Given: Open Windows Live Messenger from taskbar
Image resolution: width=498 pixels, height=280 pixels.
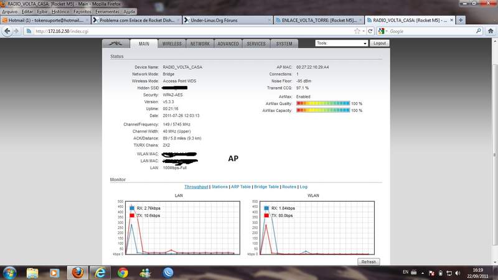Looking at the screenshot, I should pos(146,273).
